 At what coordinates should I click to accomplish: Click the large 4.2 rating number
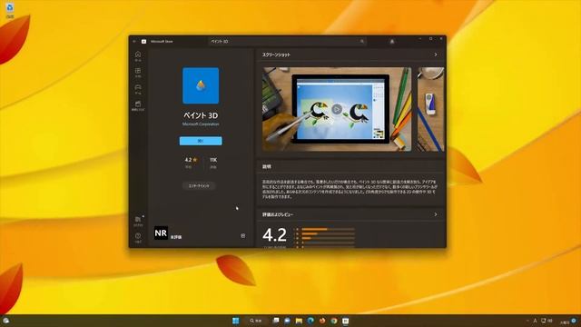point(274,234)
